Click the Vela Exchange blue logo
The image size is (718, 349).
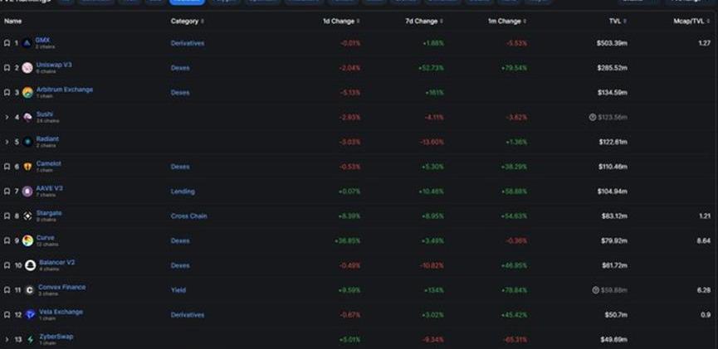[x=30, y=315]
